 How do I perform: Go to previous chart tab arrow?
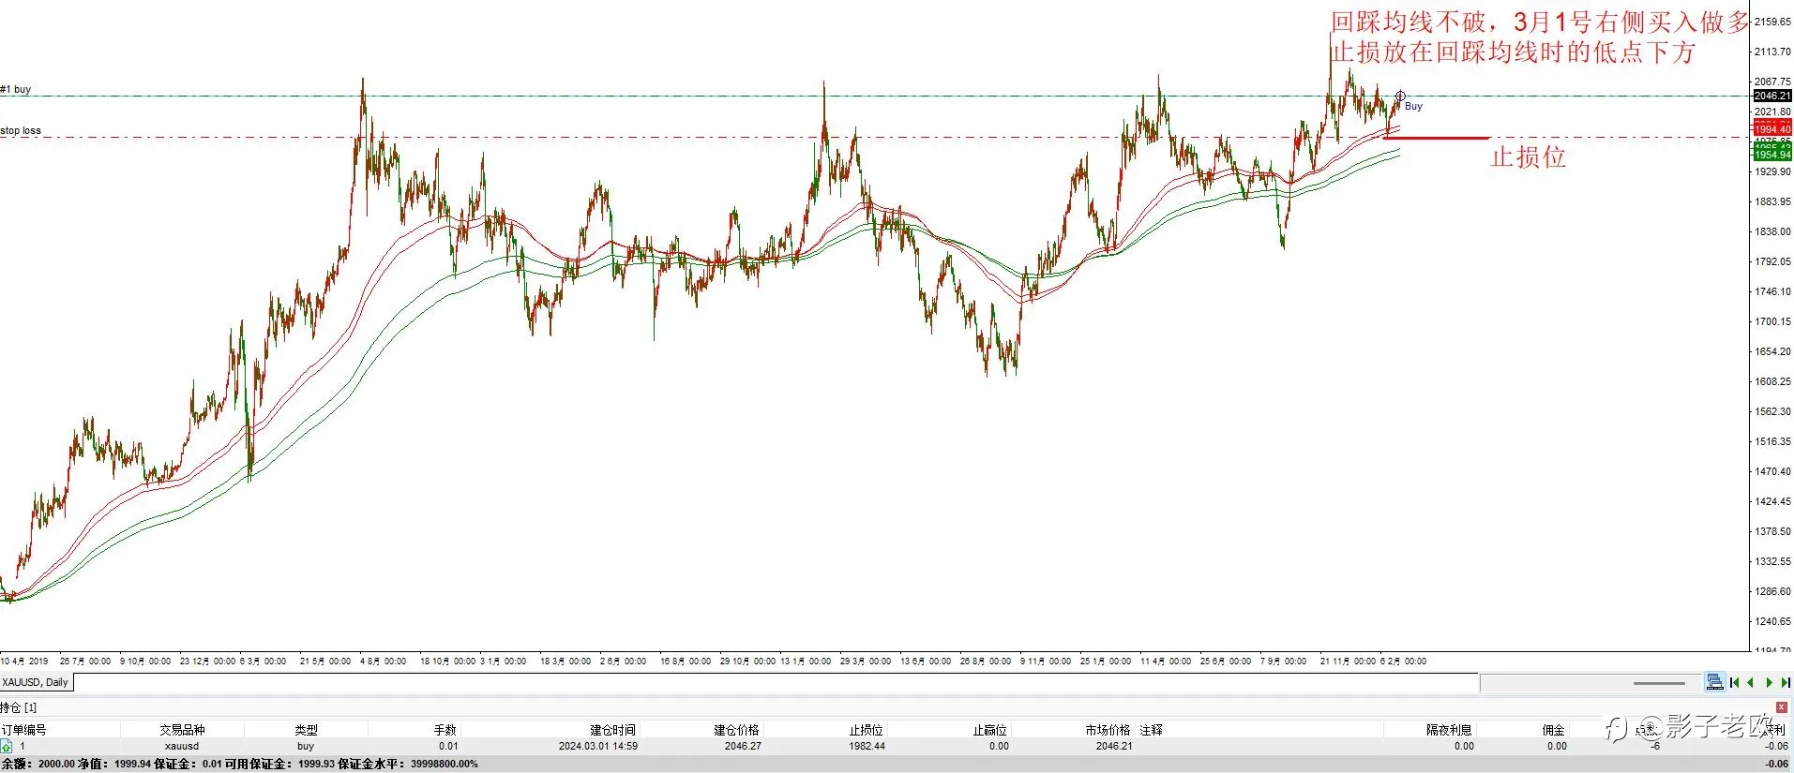coord(1751,682)
